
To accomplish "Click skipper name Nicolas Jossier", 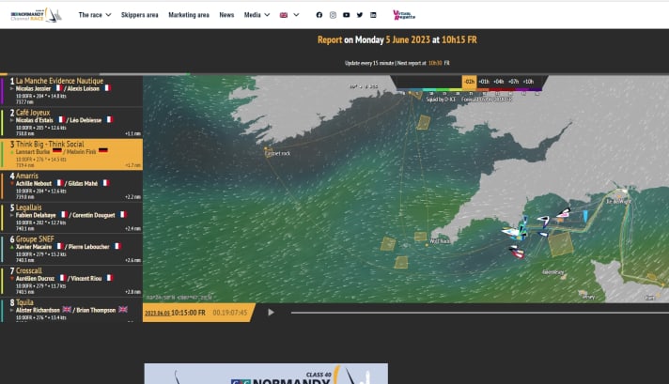I will point(33,88).
